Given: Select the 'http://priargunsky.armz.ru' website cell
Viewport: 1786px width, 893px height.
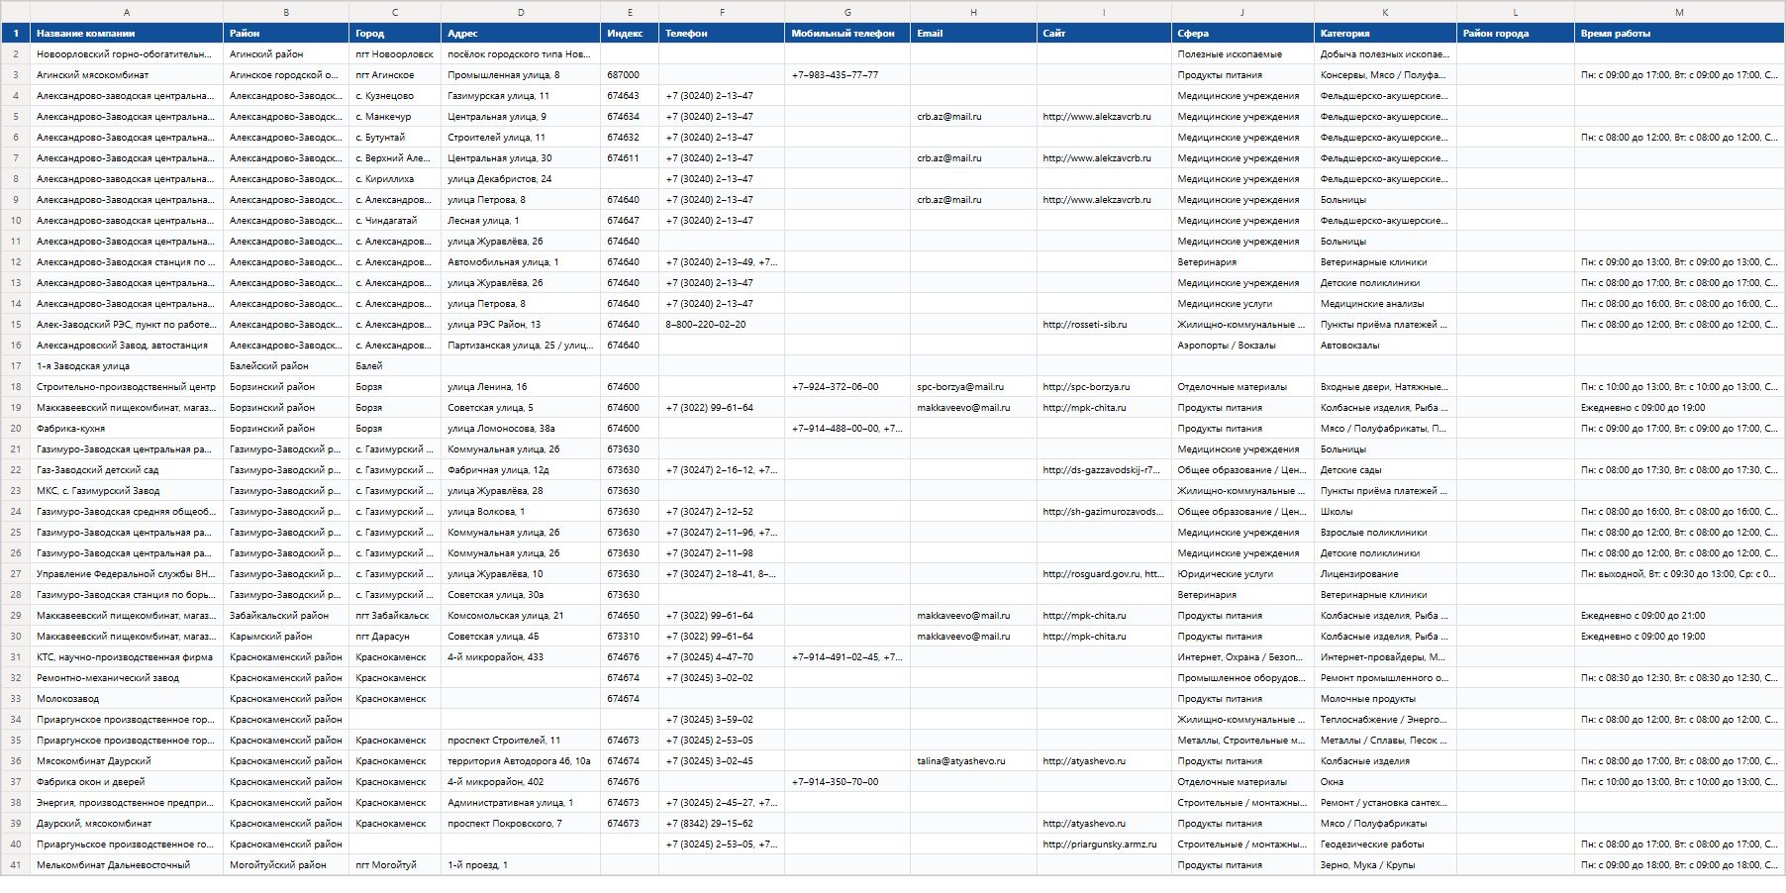Looking at the screenshot, I should tap(1104, 844).
